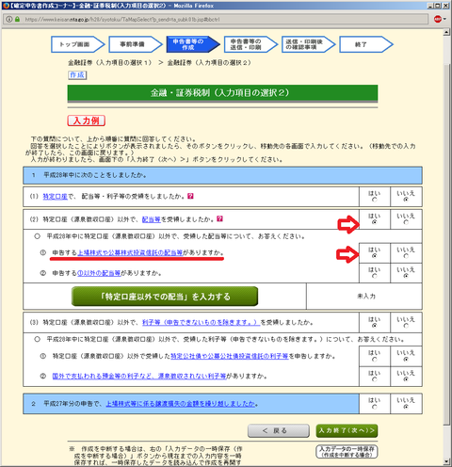Select はい for question 2 平成27年分
Screen dimensions: 452x467
click(x=374, y=407)
